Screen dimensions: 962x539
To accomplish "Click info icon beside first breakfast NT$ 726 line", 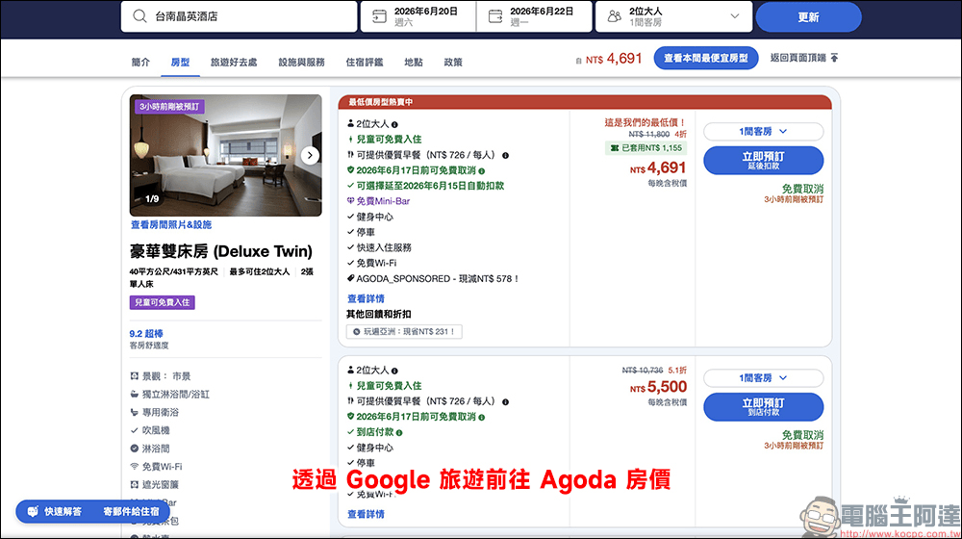I will 506,155.
